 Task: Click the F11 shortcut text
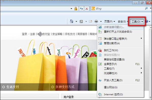pos(137,64)
